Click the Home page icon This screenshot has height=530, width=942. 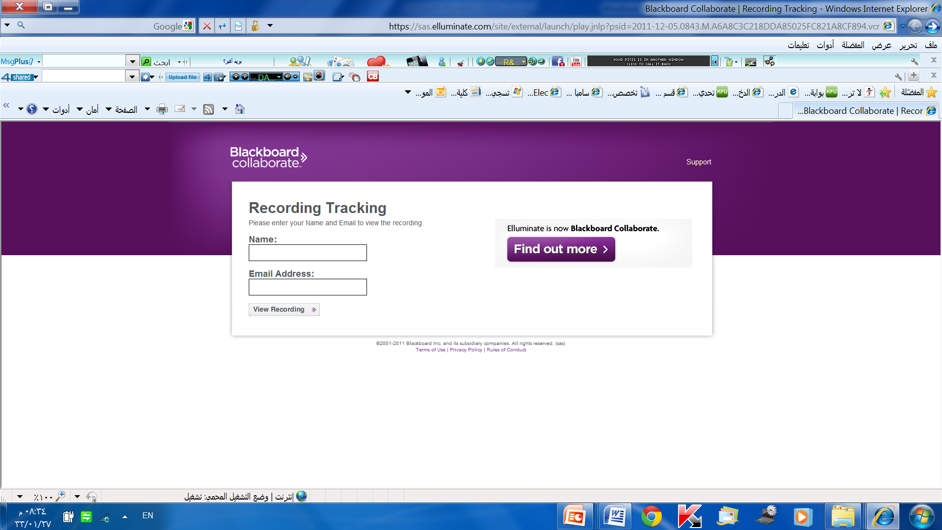click(240, 109)
